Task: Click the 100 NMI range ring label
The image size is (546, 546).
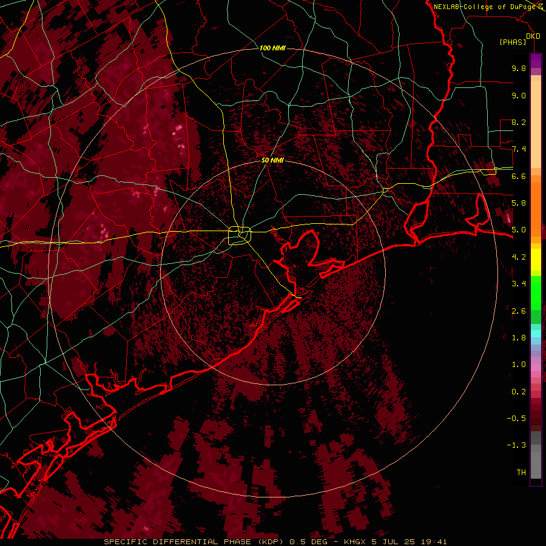Action: [272, 48]
